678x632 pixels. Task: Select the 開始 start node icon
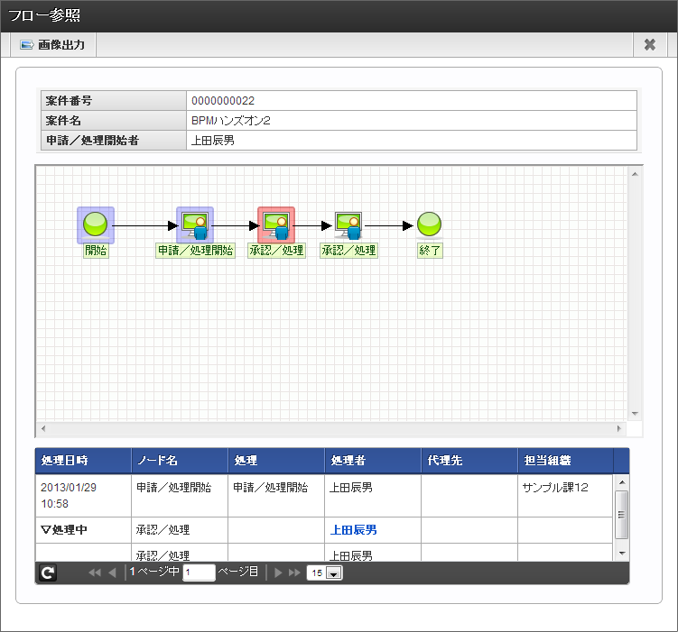point(96,224)
